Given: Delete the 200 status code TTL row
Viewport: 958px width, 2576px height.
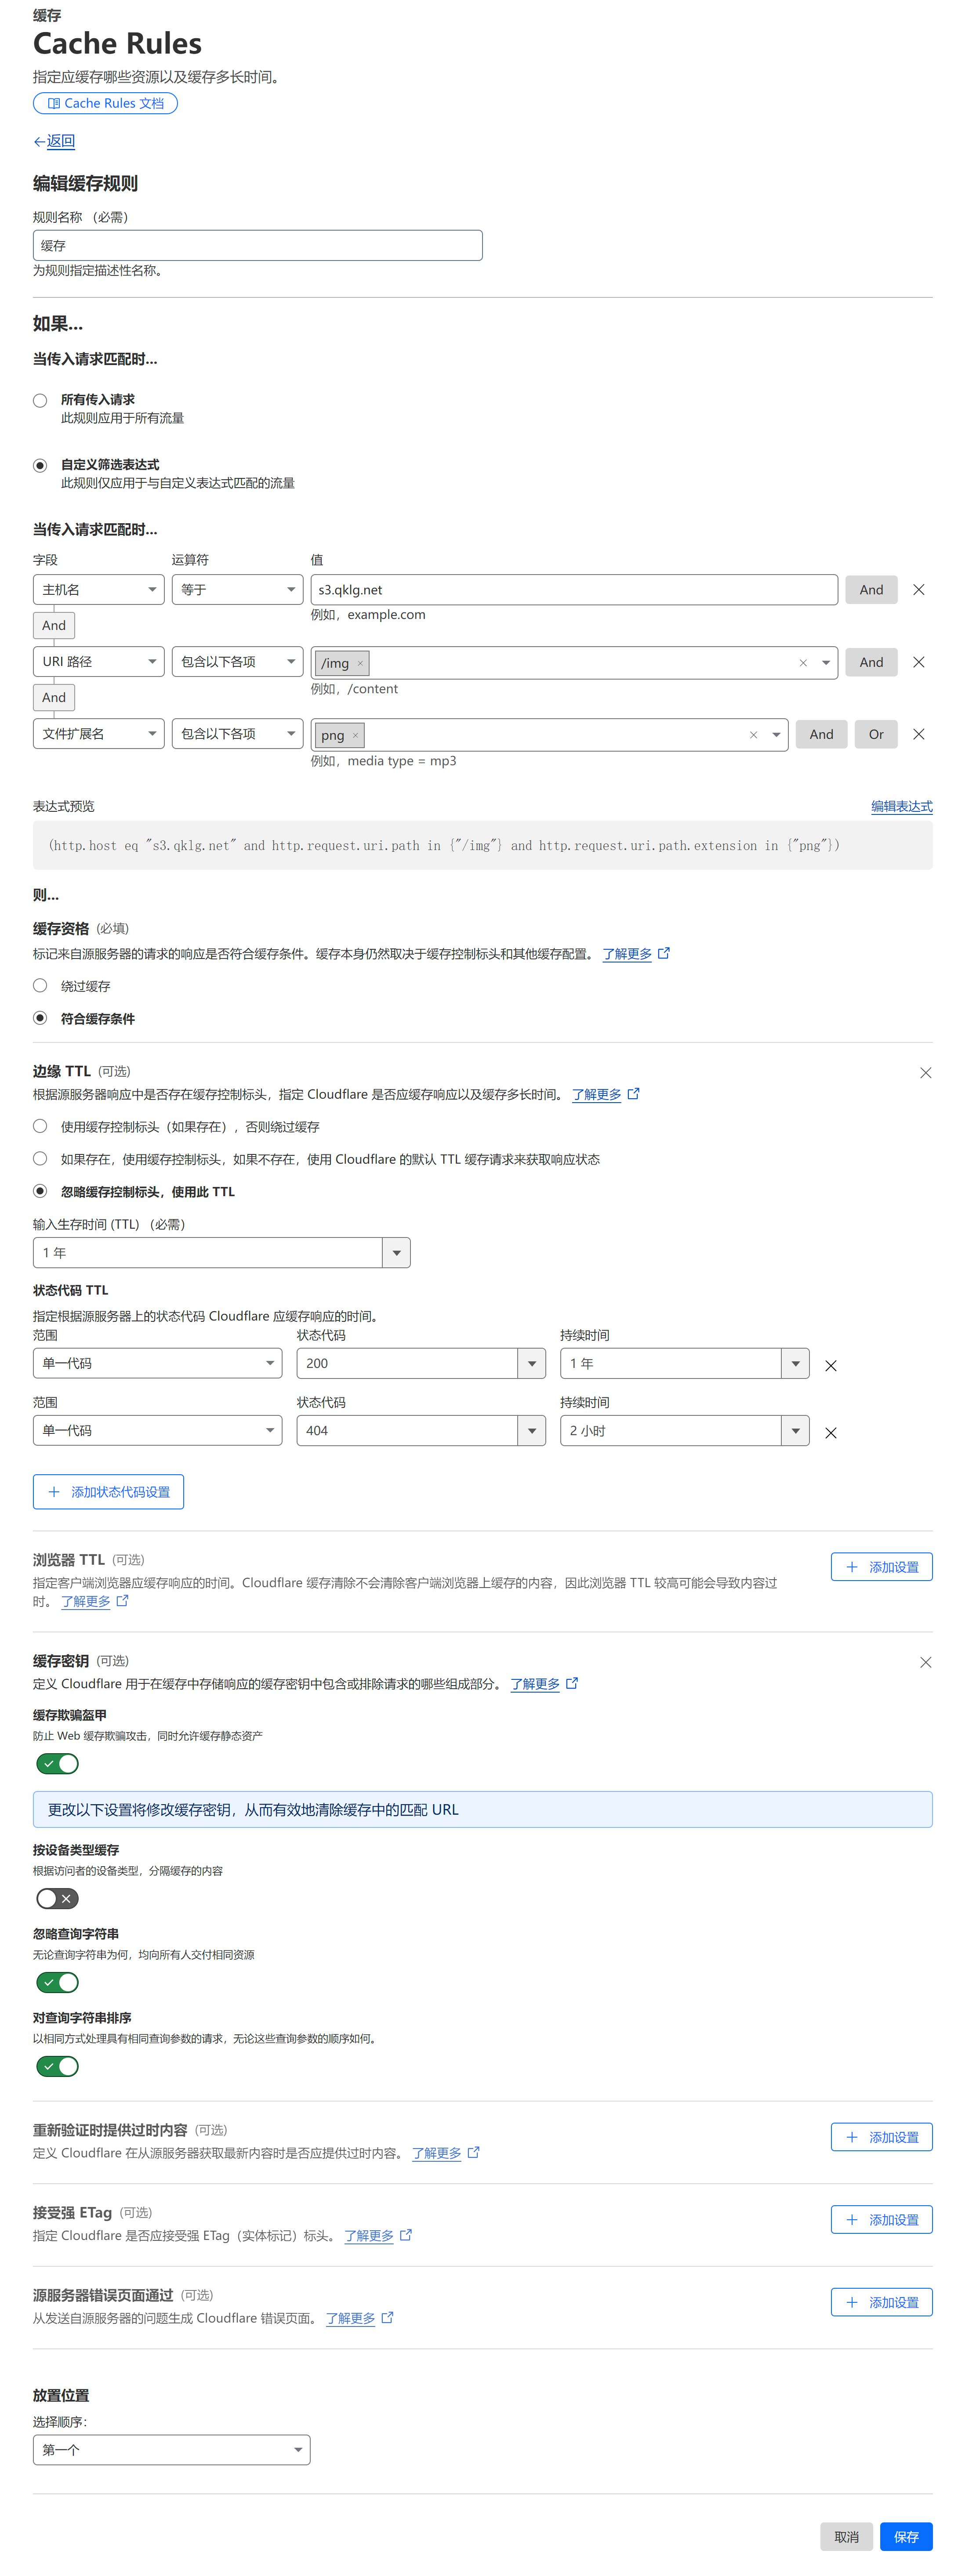Looking at the screenshot, I should 830,1366.
